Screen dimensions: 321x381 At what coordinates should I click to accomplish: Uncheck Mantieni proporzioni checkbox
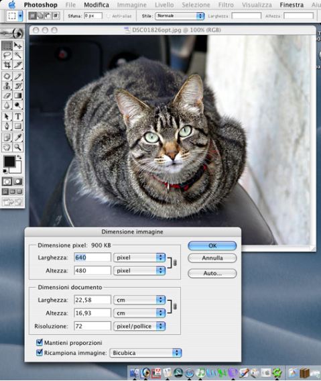[39, 343]
